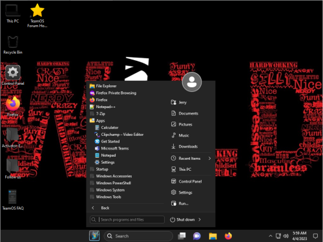323x242 pixels.
Task: Expand Windows System folder
Action: 107,190
